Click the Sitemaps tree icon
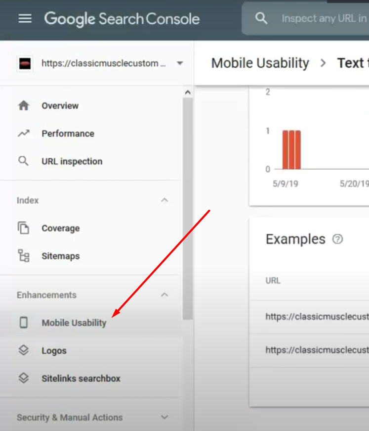The width and height of the screenshot is (369, 431). (x=24, y=256)
